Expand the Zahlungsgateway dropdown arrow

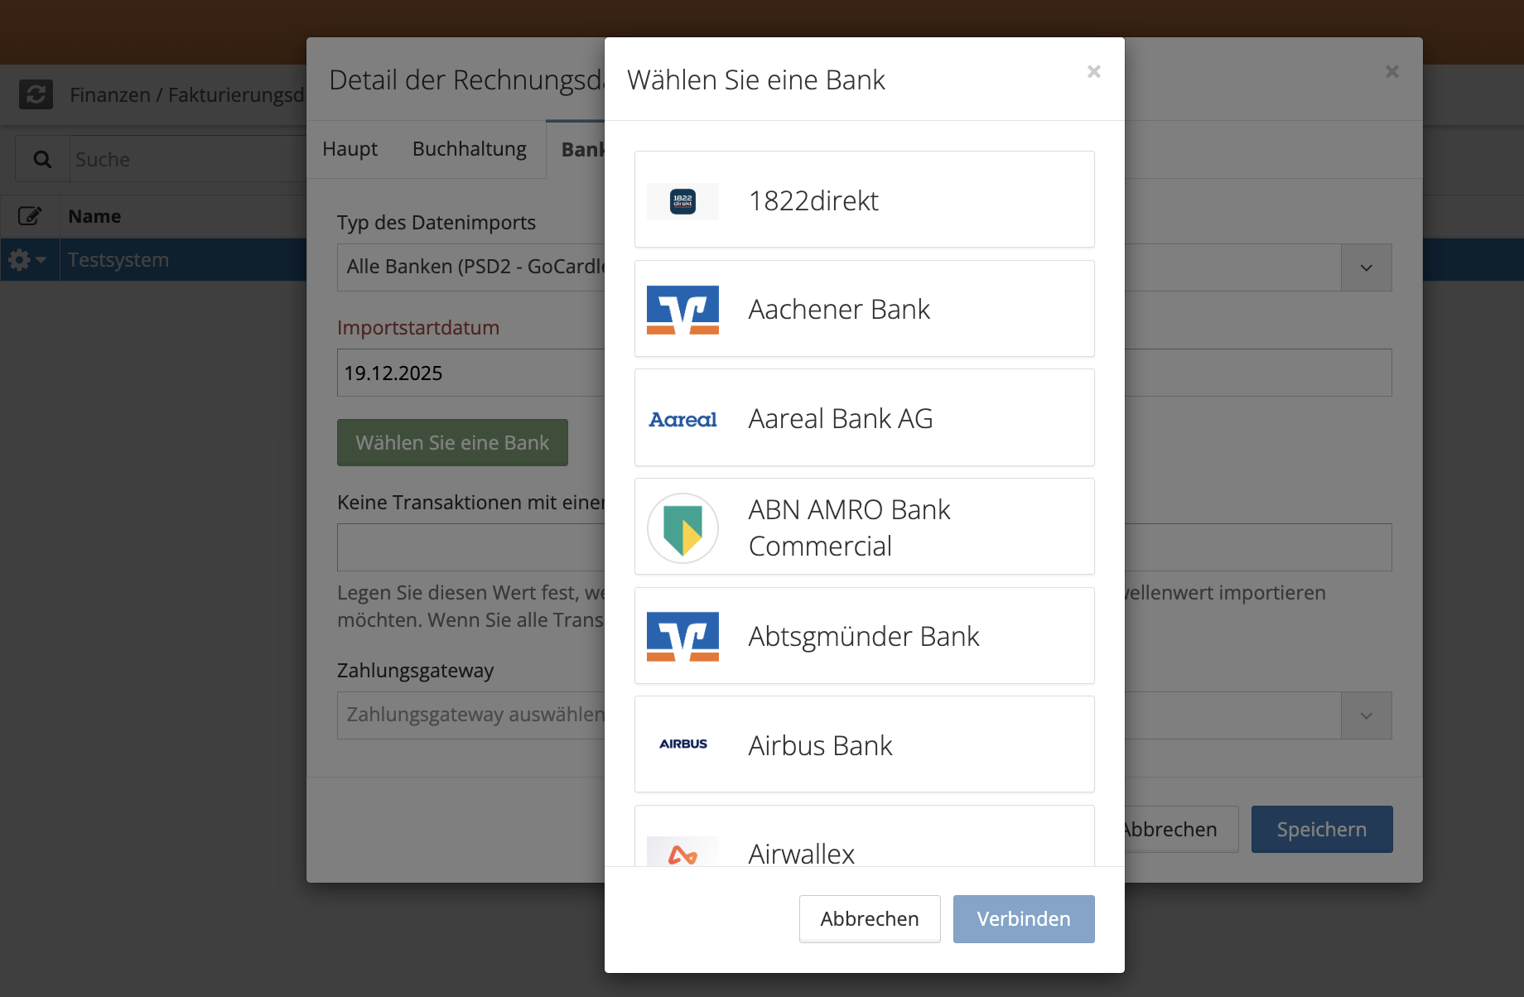click(x=1367, y=715)
